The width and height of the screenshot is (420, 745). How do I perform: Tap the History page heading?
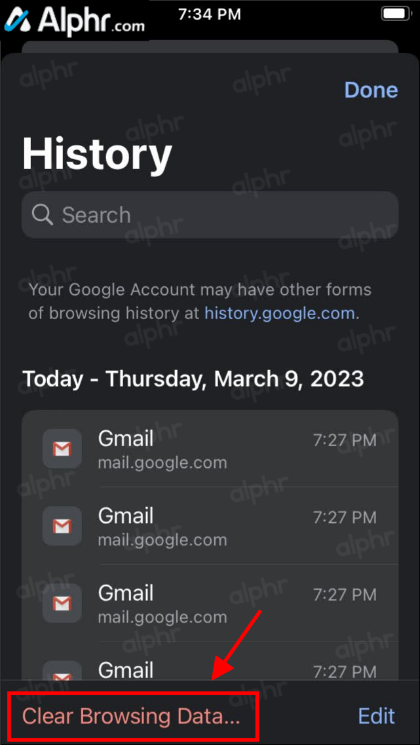point(97,153)
